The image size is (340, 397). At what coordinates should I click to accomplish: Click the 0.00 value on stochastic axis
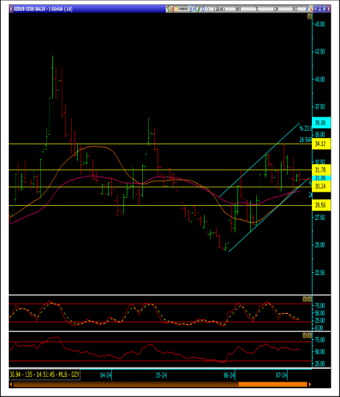pos(320,328)
